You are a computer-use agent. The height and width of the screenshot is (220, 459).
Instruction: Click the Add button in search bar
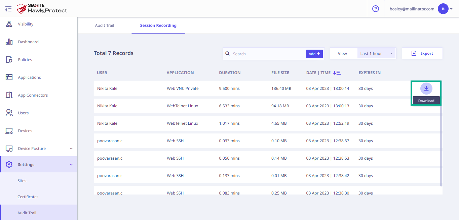pyautogui.click(x=314, y=54)
